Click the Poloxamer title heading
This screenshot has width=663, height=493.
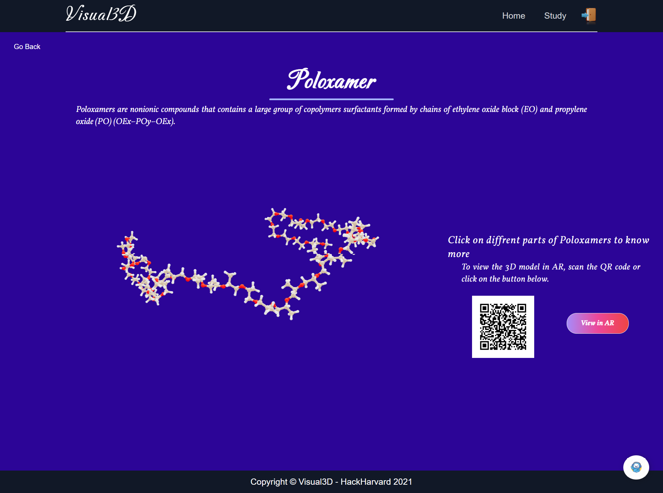[331, 80]
